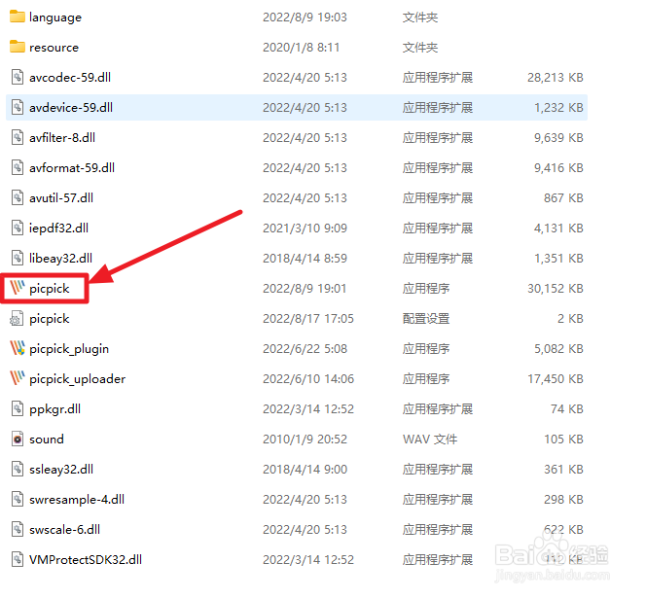Click the 4,131 KB size value
The height and width of the screenshot is (598, 646).
click(558, 228)
